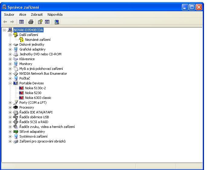Click the Nokia 5230 device icon
207x170 pixels.
(21, 93)
